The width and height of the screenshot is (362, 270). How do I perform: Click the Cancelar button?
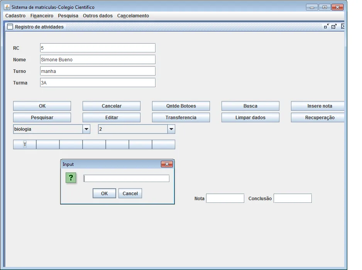(112, 106)
